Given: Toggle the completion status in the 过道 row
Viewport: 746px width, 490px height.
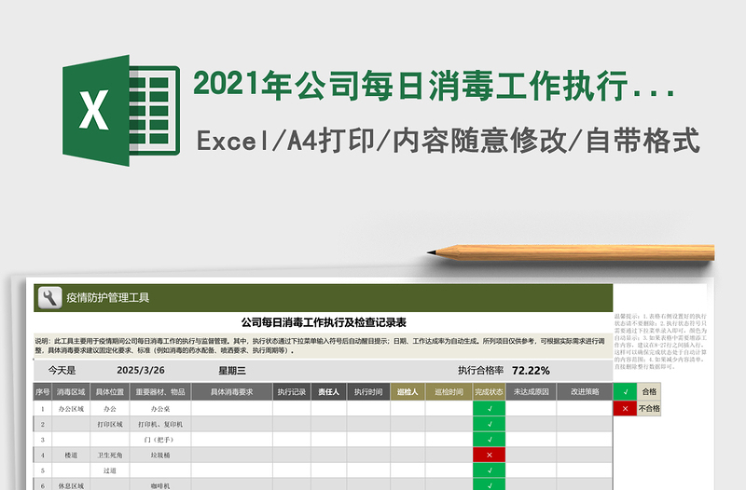Looking at the screenshot, I should coord(489,470).
